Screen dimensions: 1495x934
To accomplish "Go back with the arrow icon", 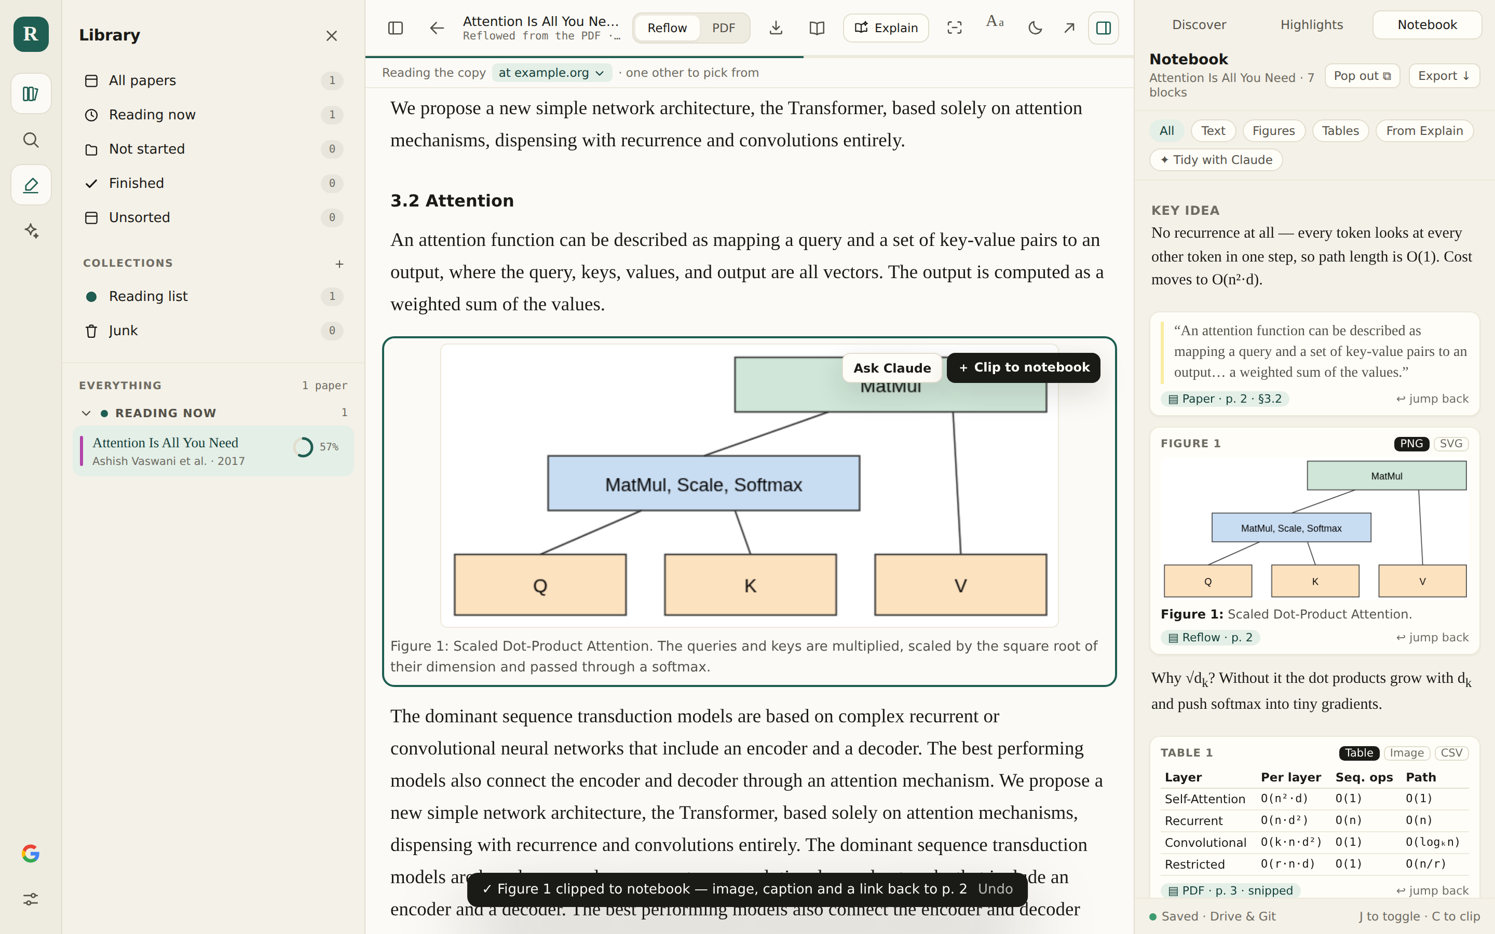I will [437, 28].
